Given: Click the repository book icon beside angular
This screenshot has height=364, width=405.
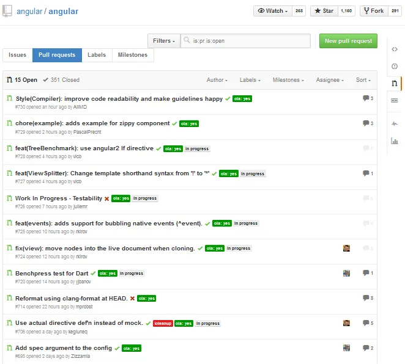Looking at the screenshot, I should pyautogui.click(x=7, y=11).
